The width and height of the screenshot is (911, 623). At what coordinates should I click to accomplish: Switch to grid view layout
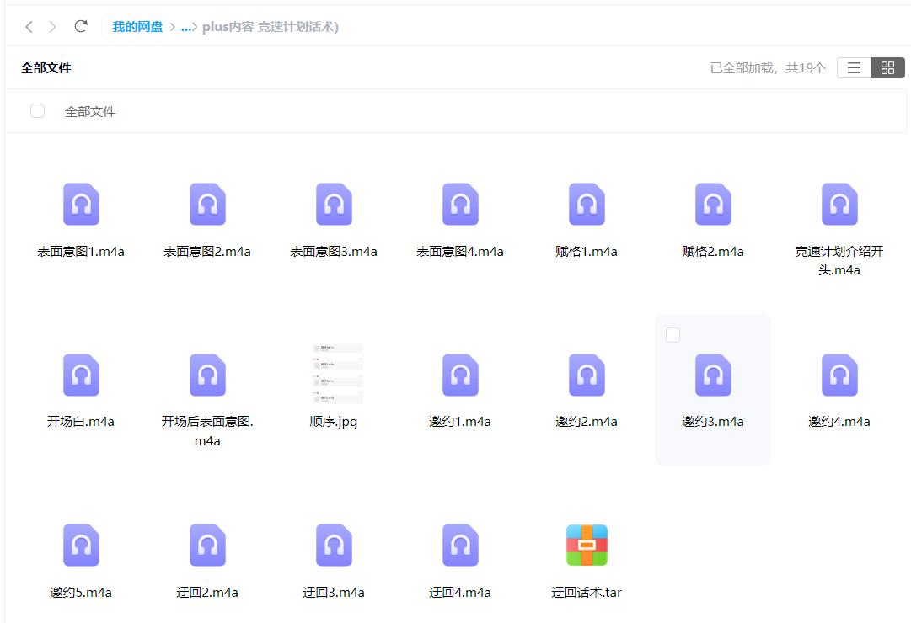pos(887,68)
